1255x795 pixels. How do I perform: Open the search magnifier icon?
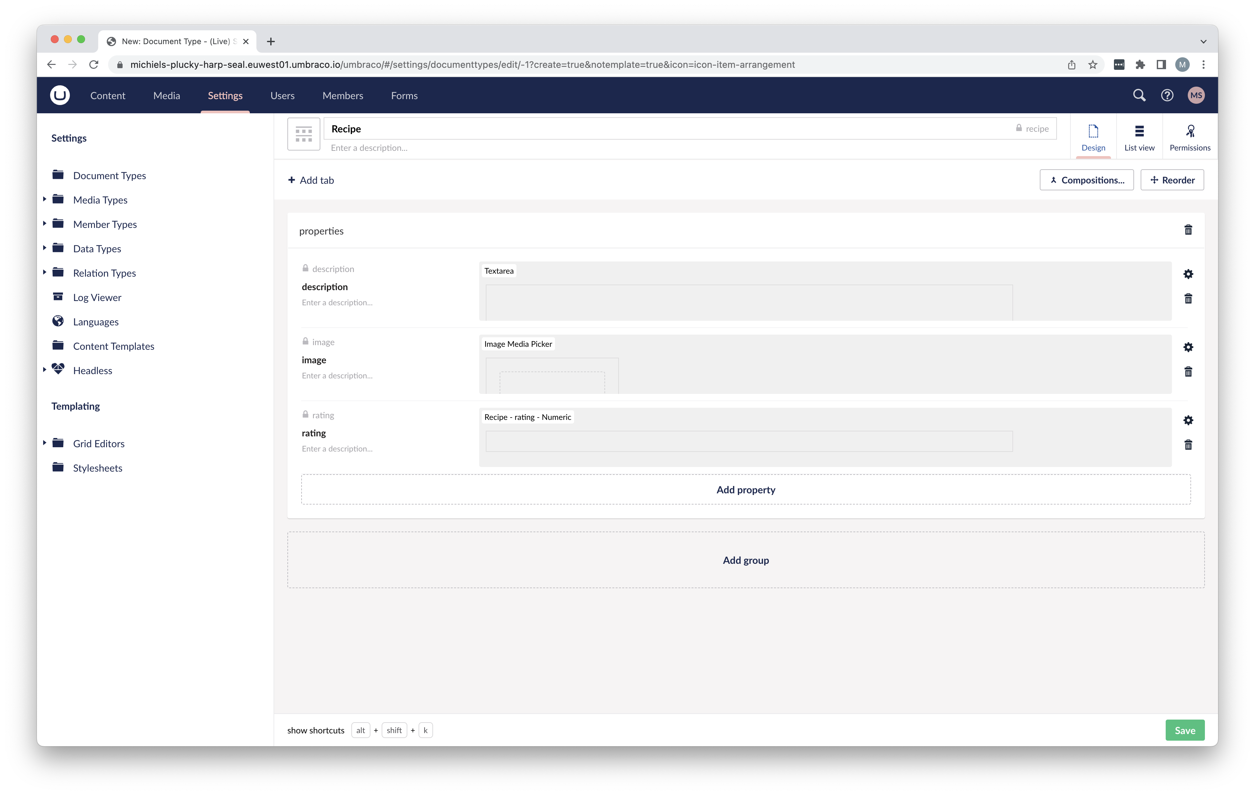coord(1139,95)
